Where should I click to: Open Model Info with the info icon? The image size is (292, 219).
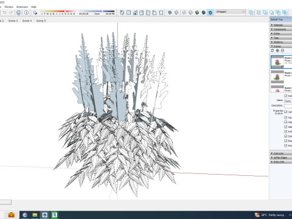click(x=26, y=13)
